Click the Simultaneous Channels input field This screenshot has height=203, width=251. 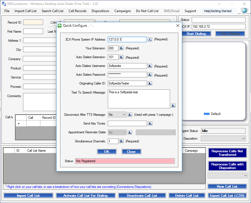tap(113, 141)
